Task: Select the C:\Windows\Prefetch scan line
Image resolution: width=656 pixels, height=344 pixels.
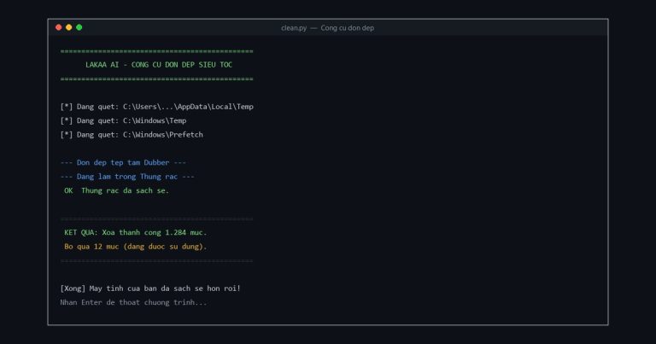Action: pos(132,135)
